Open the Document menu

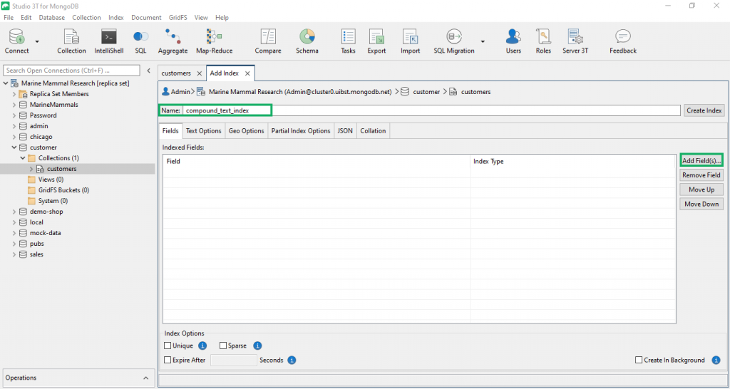pyautogui.click(x=146, y=17)
